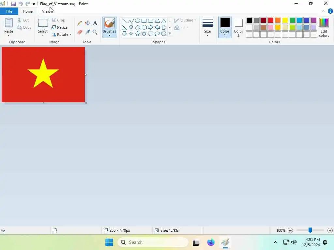Viewport: 334px width, 250px height.
Task: Open the Size thickness dropdown
Action: pyautogui.click(x=207, y=35)
